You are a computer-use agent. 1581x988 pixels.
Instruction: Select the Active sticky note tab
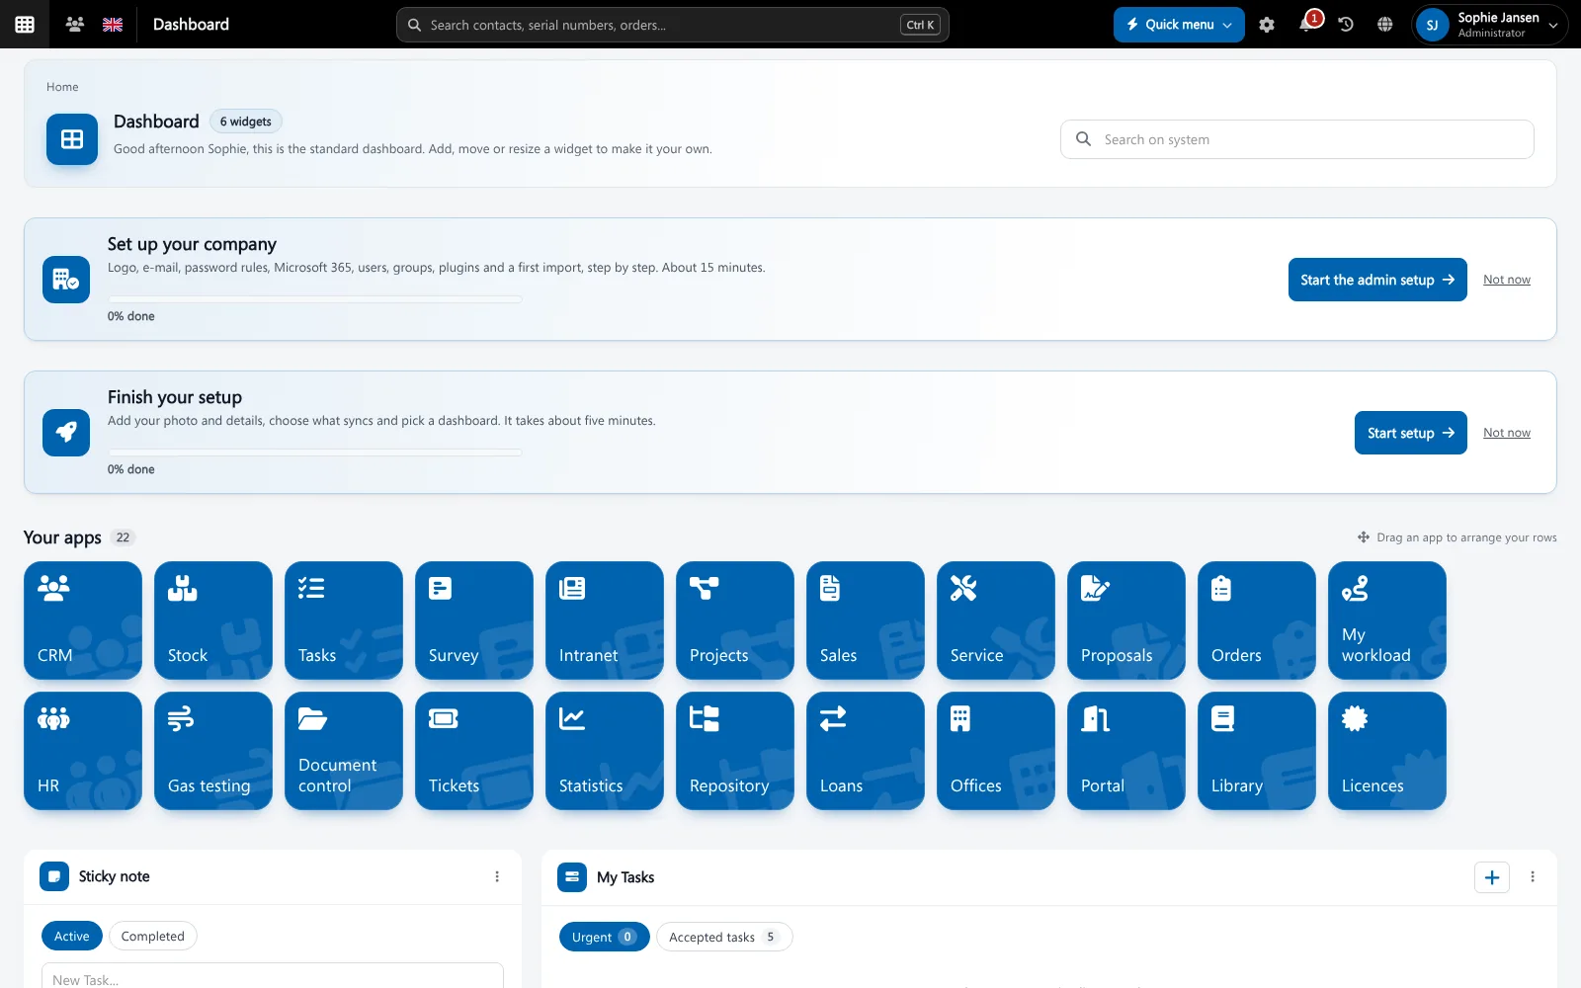(72, 936)
